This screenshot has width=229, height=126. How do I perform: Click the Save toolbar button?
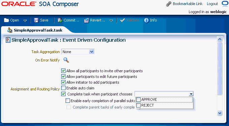[x=41, y=20]
